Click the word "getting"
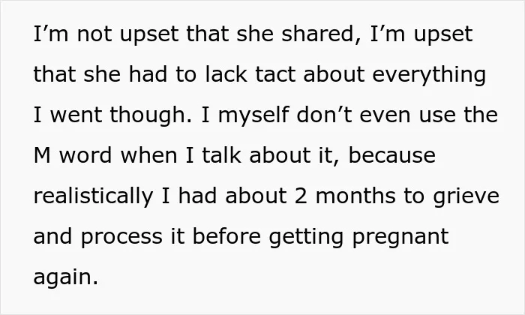 pos(306,238)
